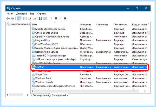
Task: Select the Realtek Audio Service row
Action: (89, 52)
